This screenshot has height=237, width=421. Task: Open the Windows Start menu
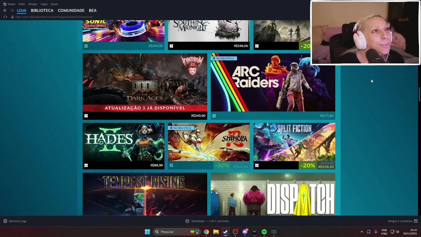pos(147,232)
